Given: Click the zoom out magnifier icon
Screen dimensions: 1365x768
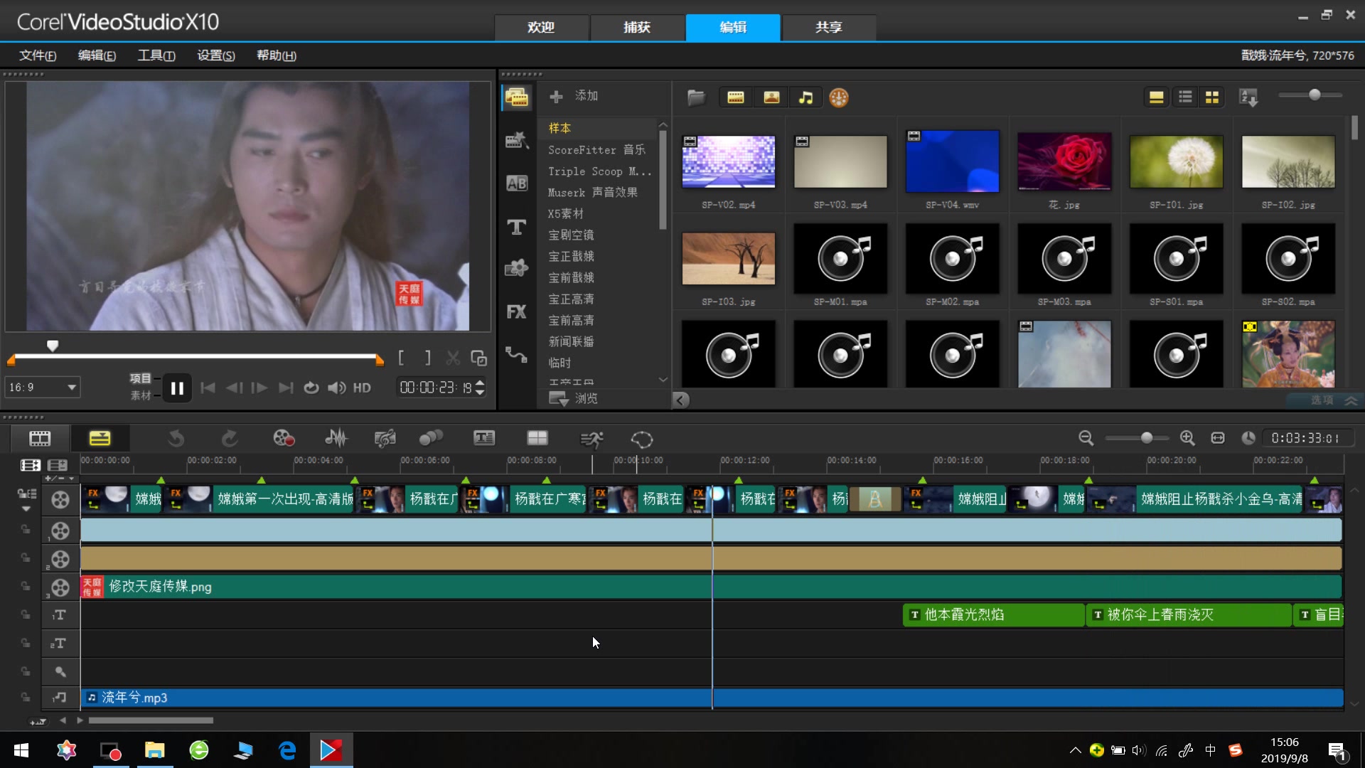Looking at the screenshot, I should pyautogui.click(x=1086, y=438).
